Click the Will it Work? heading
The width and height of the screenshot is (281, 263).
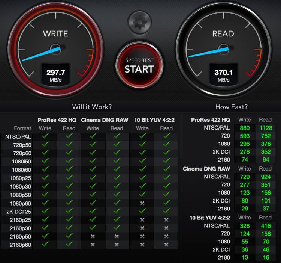point(92,107)
